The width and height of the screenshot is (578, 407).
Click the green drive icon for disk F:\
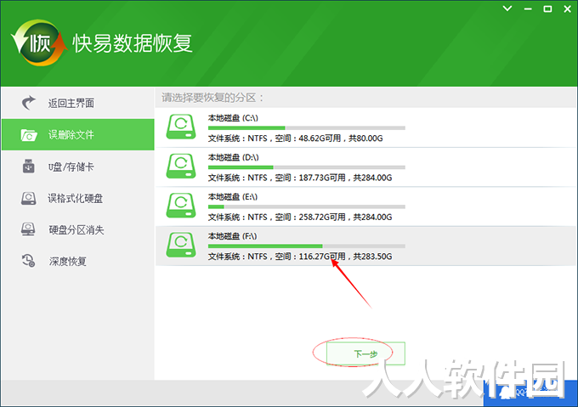coord(181,245)
